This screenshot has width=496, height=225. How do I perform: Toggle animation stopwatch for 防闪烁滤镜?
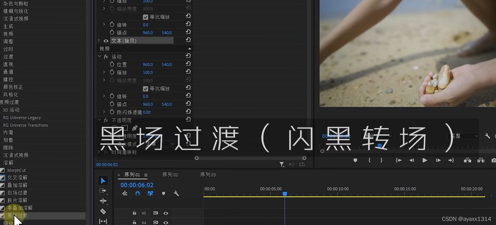click(112, 112)
